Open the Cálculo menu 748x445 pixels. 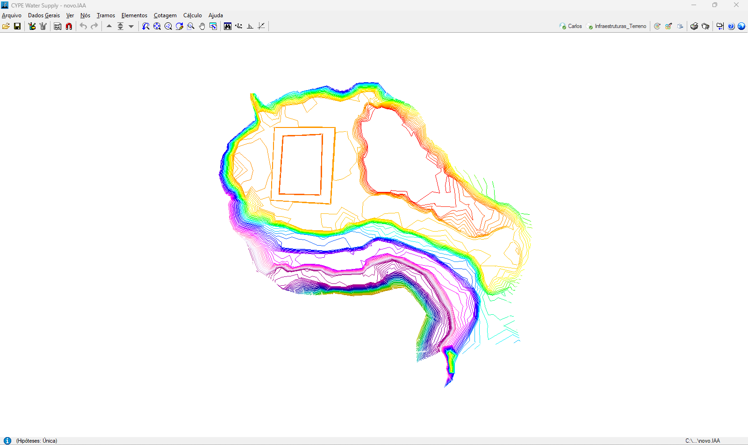pos(192,15)
